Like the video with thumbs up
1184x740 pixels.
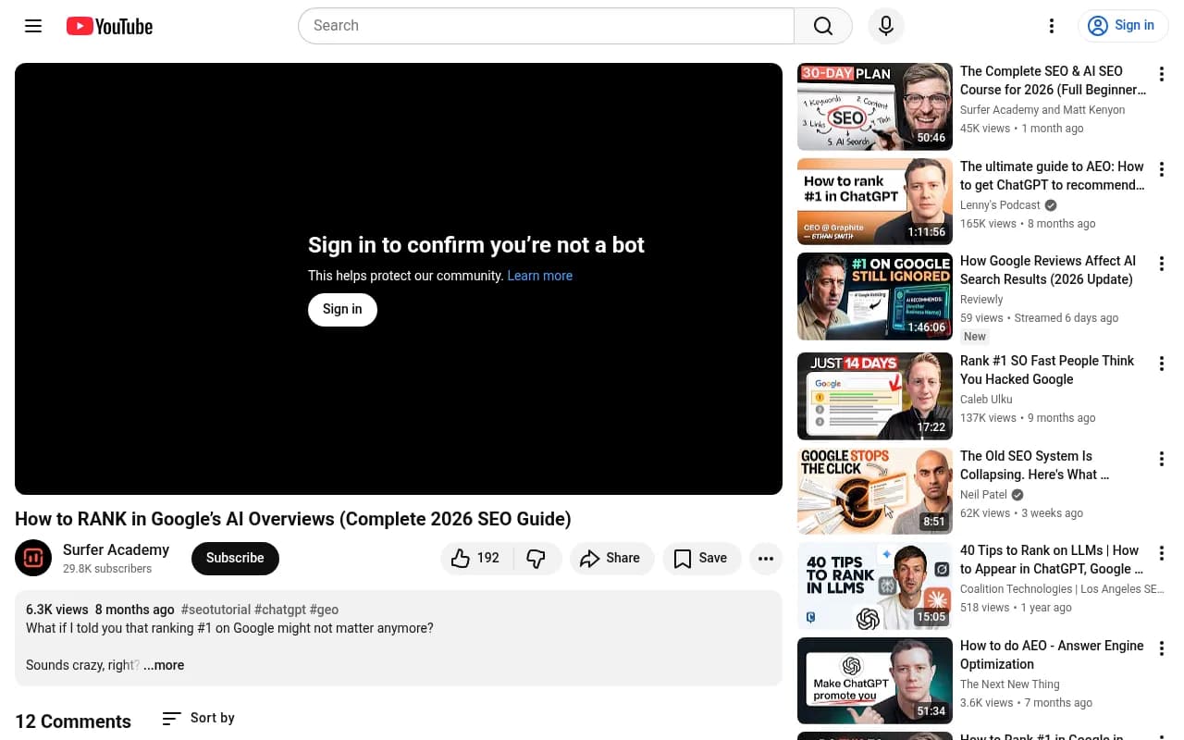pyautogui.click(x=477, y=558)
